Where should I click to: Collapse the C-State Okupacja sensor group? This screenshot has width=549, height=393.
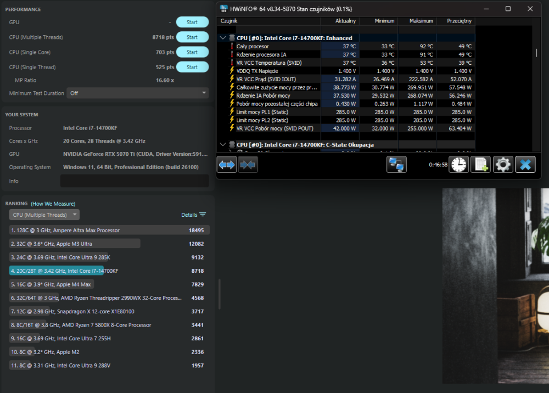point(223,144)
